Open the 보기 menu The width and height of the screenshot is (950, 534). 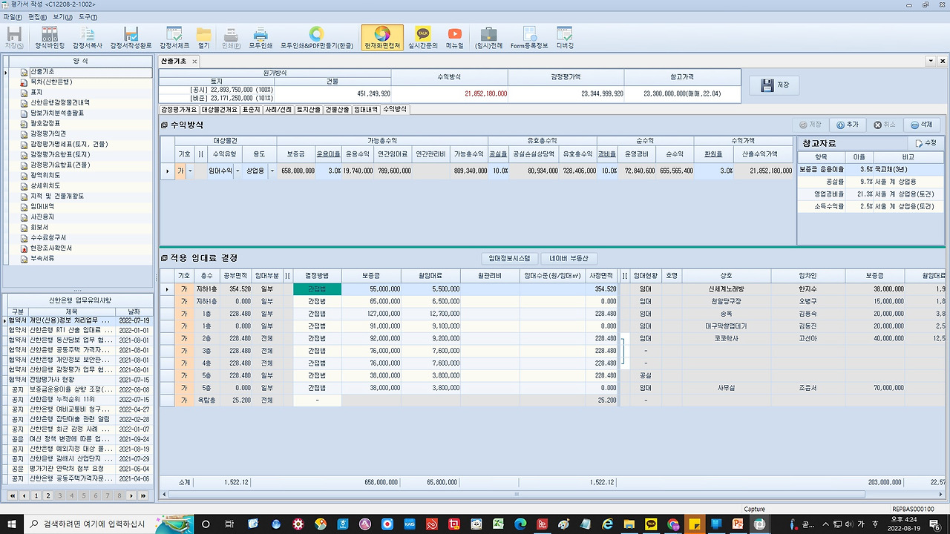pyautogui.click(x=62, y=16)
